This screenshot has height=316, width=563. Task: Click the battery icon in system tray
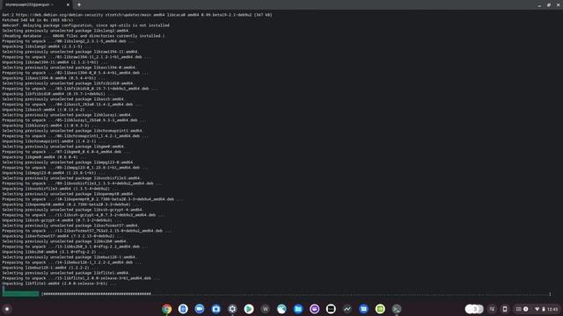click(x=544, y=309)
